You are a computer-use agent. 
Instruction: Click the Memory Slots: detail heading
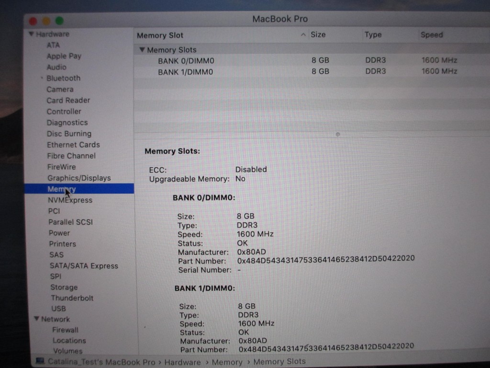(172, 151)
